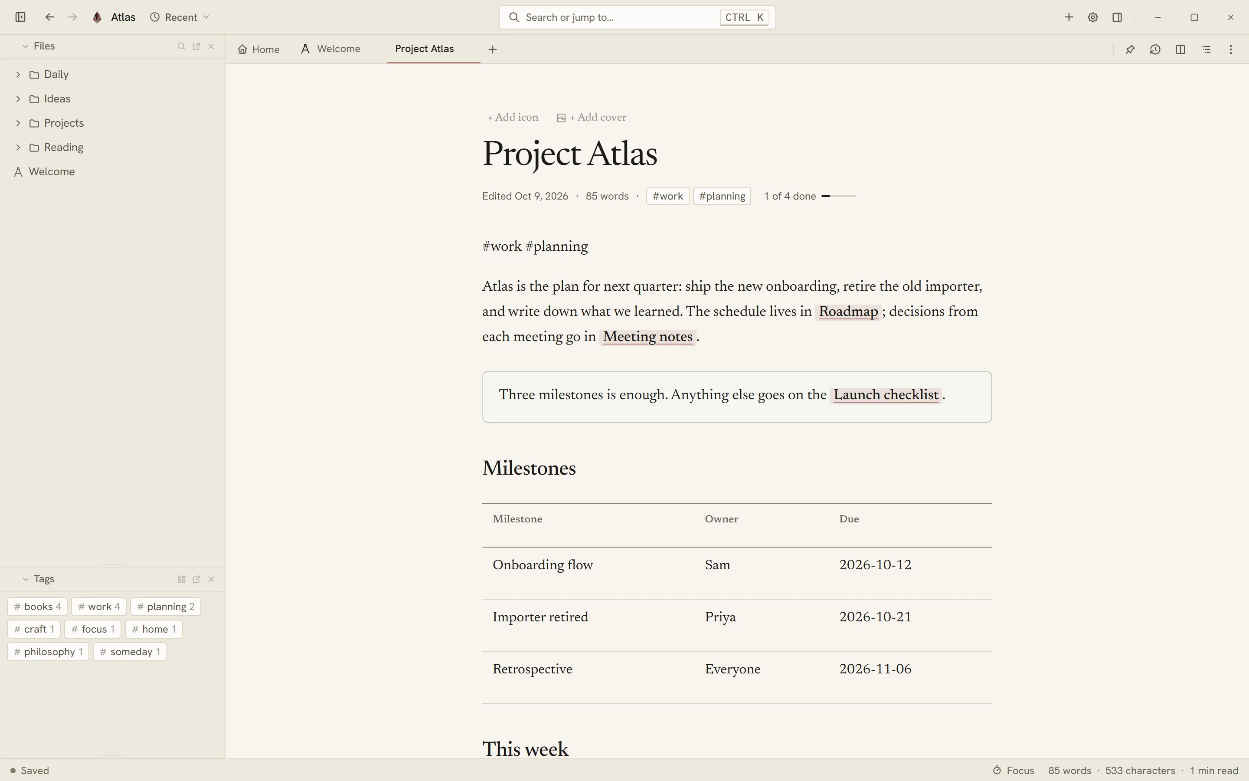Expand the Projects folder
Viewport: 1249px width, 781px height.
coord(18,123)
